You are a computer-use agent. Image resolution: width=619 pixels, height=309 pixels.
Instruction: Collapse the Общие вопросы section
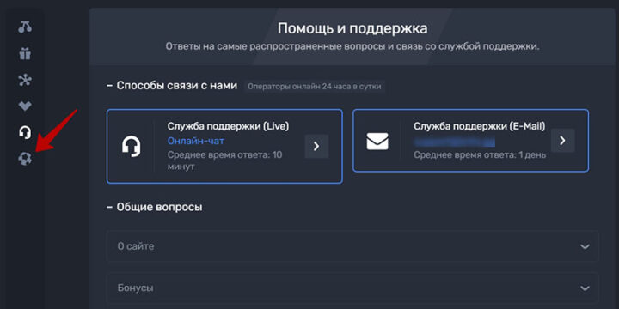click(155, 207)
